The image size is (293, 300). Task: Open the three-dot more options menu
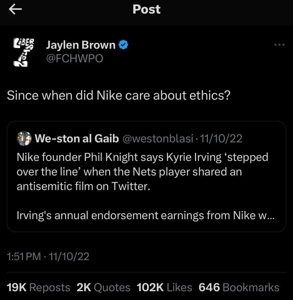(x=279, y=45)
